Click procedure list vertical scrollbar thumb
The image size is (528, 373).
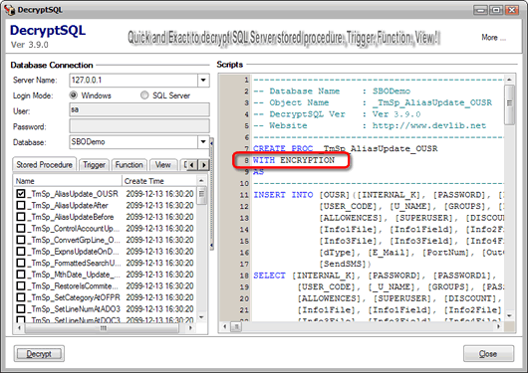[x=201, y=196]
